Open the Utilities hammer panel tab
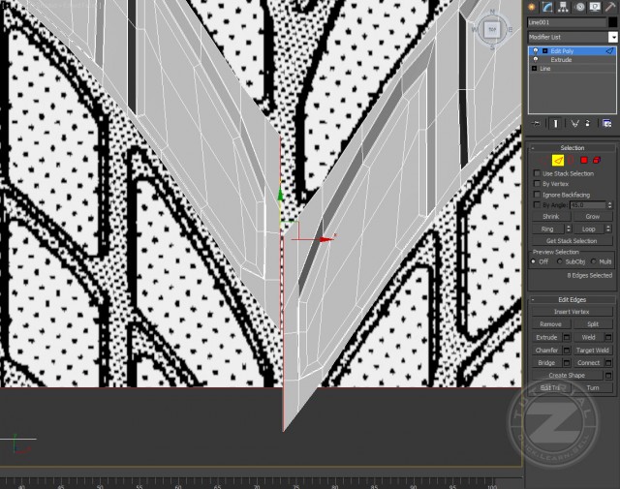The image size is (620, 489). pyautogui.click(x=610, y=7)
